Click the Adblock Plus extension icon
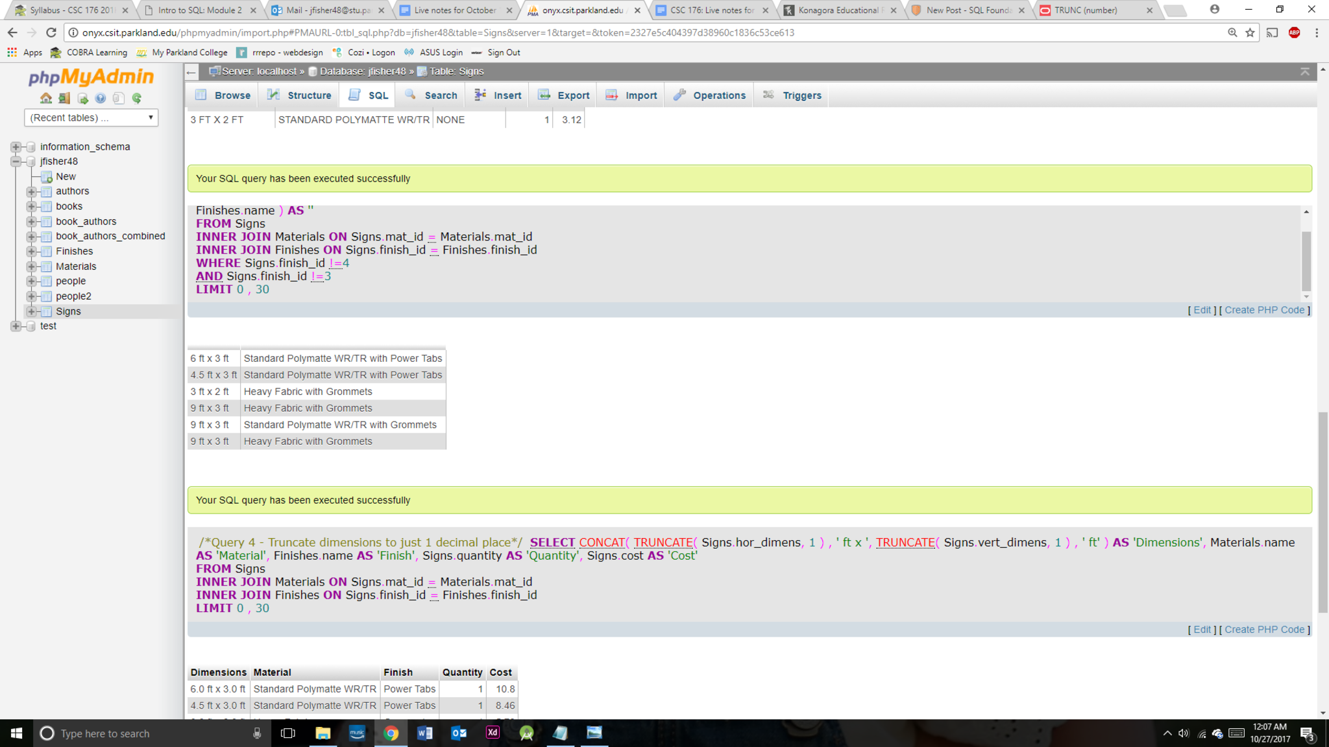The height and width of the screenshot is (747, 1329). (x=1294, y=32)
